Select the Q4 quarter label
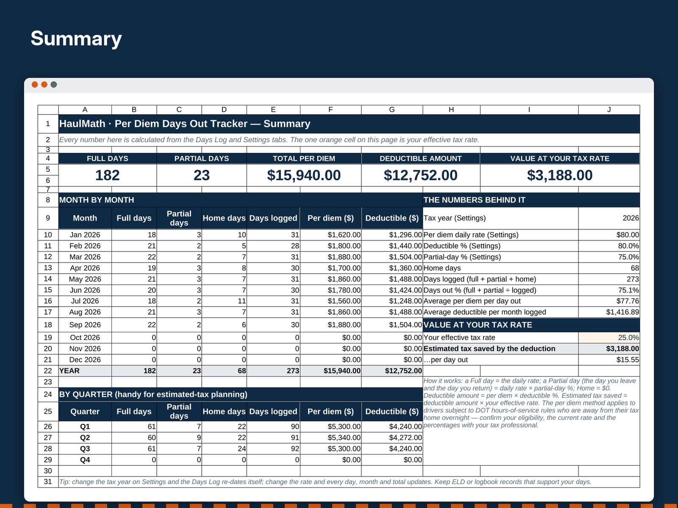The height and width of the screenshot is (508, 678). click(85, 460)
